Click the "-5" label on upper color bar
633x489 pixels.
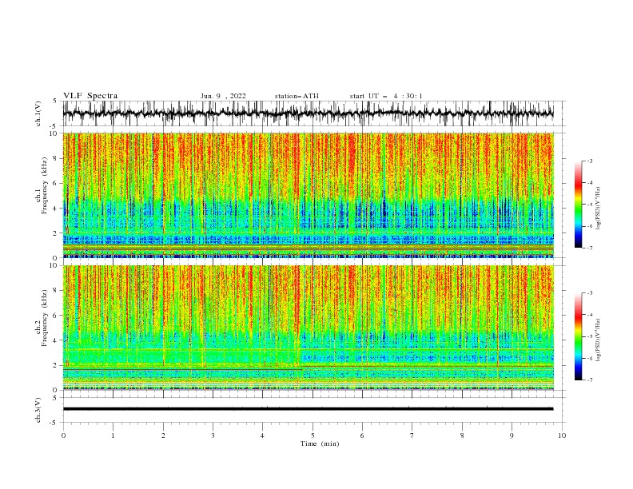point(589,205)
